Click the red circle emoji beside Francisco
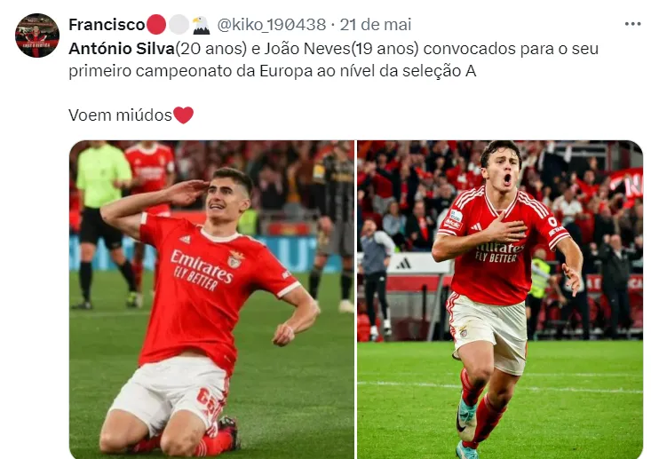 [x=156, y=25]
